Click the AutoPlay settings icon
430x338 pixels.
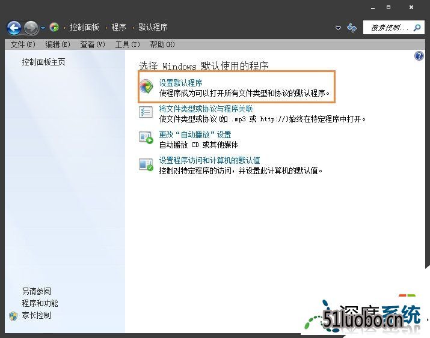pos(146,137)
